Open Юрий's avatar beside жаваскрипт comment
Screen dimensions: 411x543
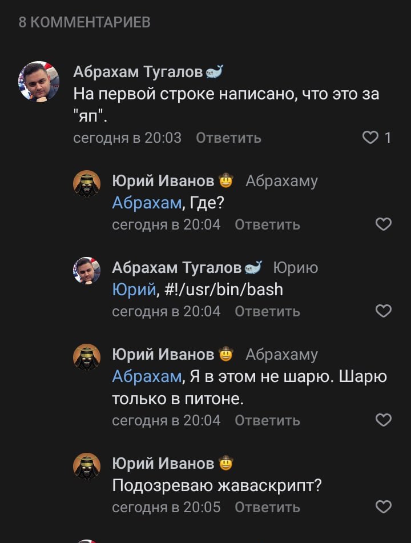point(87,466)
